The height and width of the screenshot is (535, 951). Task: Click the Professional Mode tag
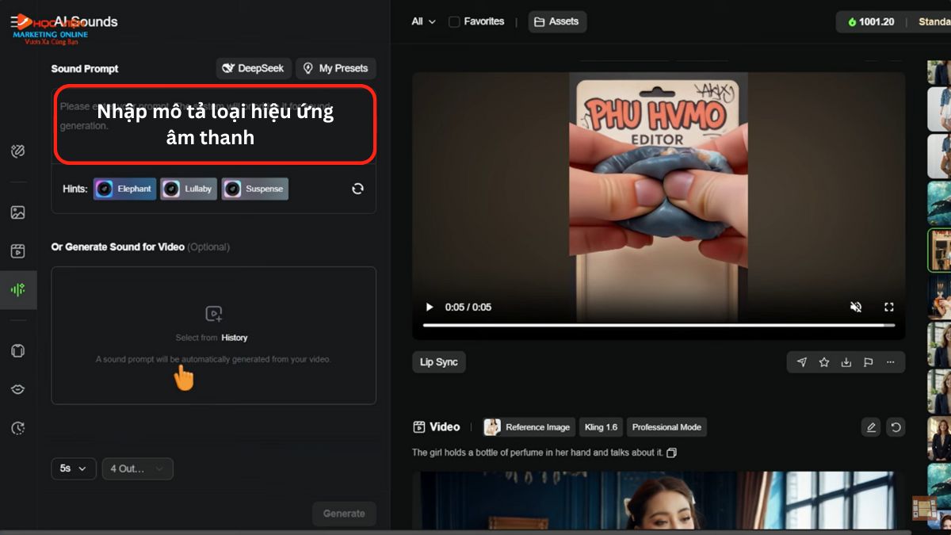coord(666,427)
